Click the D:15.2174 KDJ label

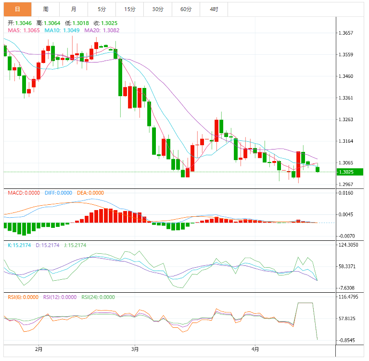[48, 245]
